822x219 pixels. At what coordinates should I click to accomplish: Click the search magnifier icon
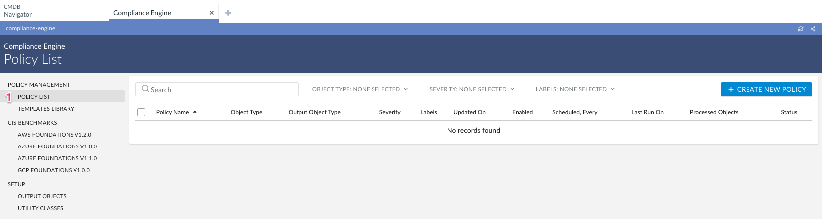point(145,89)
